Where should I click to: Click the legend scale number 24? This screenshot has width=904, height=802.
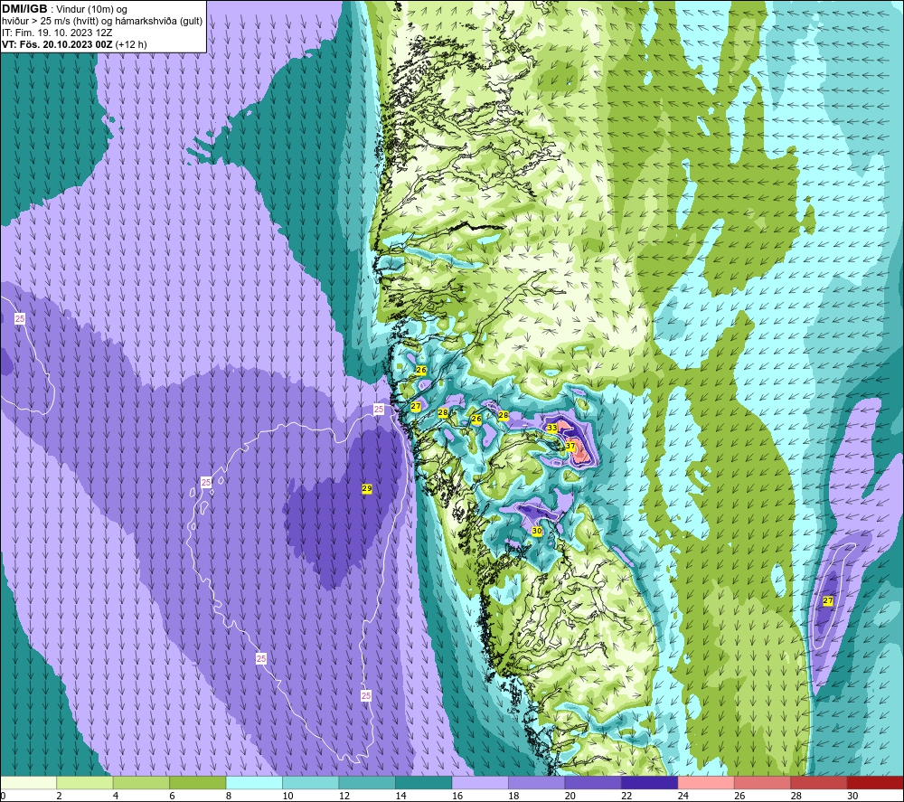point(683,796)
